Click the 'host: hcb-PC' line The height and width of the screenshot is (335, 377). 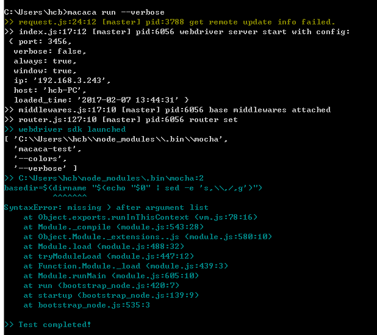click(50, 90)
